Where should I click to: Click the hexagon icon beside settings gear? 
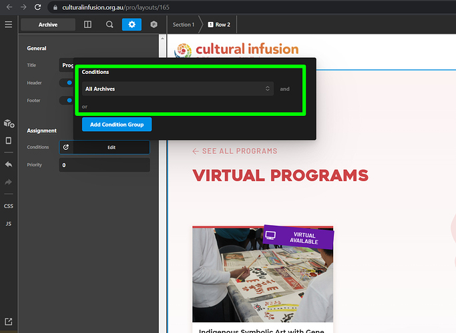point(154,25)
